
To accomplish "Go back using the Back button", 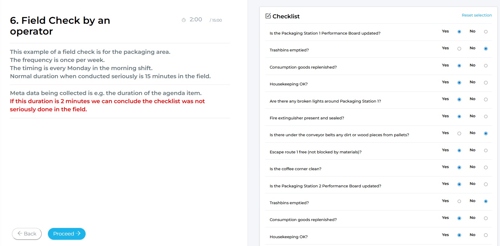I will [x=27, y=234].
